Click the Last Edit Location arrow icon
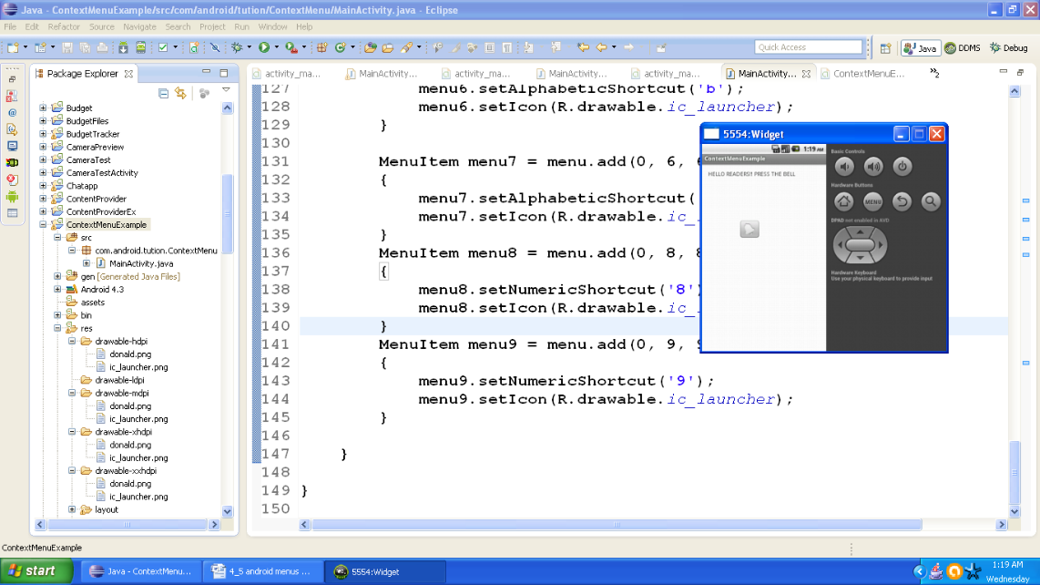 [582, 47]
